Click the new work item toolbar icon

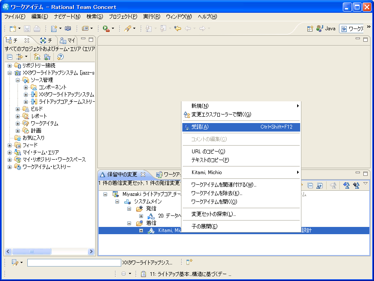54,29
